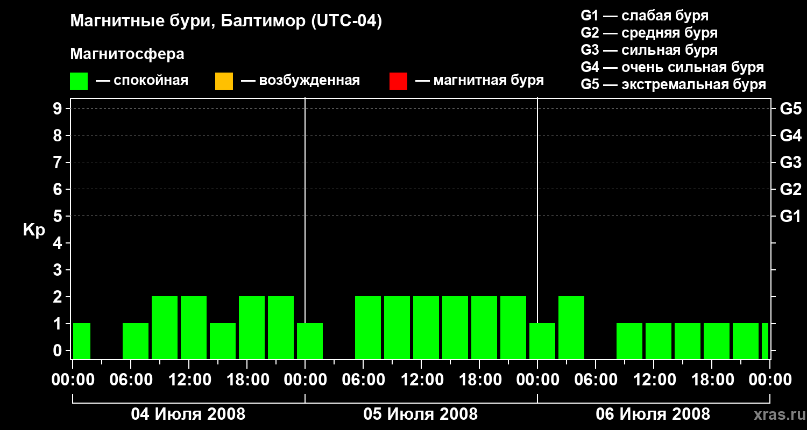Image resolution: width=807 pixels, height=430 pixels.
Task: Select the Kp 2 bar over 12:00 on 04 July
Action: [194, 327]
